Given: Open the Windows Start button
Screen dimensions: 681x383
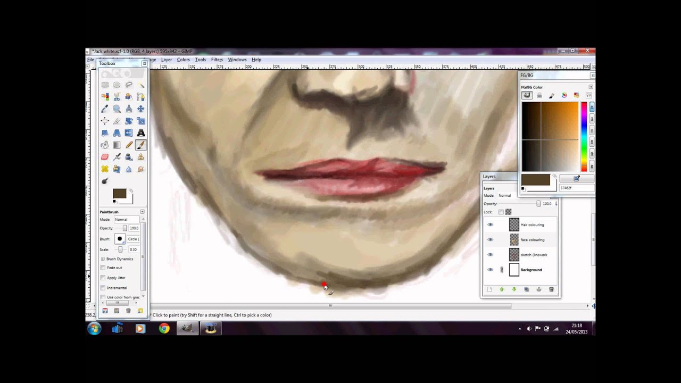Looking at the screenshot, I should 94,328.
